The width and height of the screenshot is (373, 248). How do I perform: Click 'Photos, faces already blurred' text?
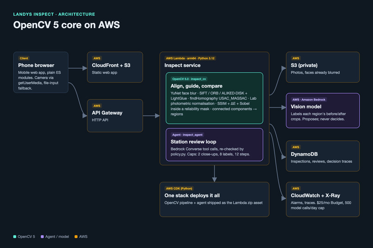click(315, 73)
